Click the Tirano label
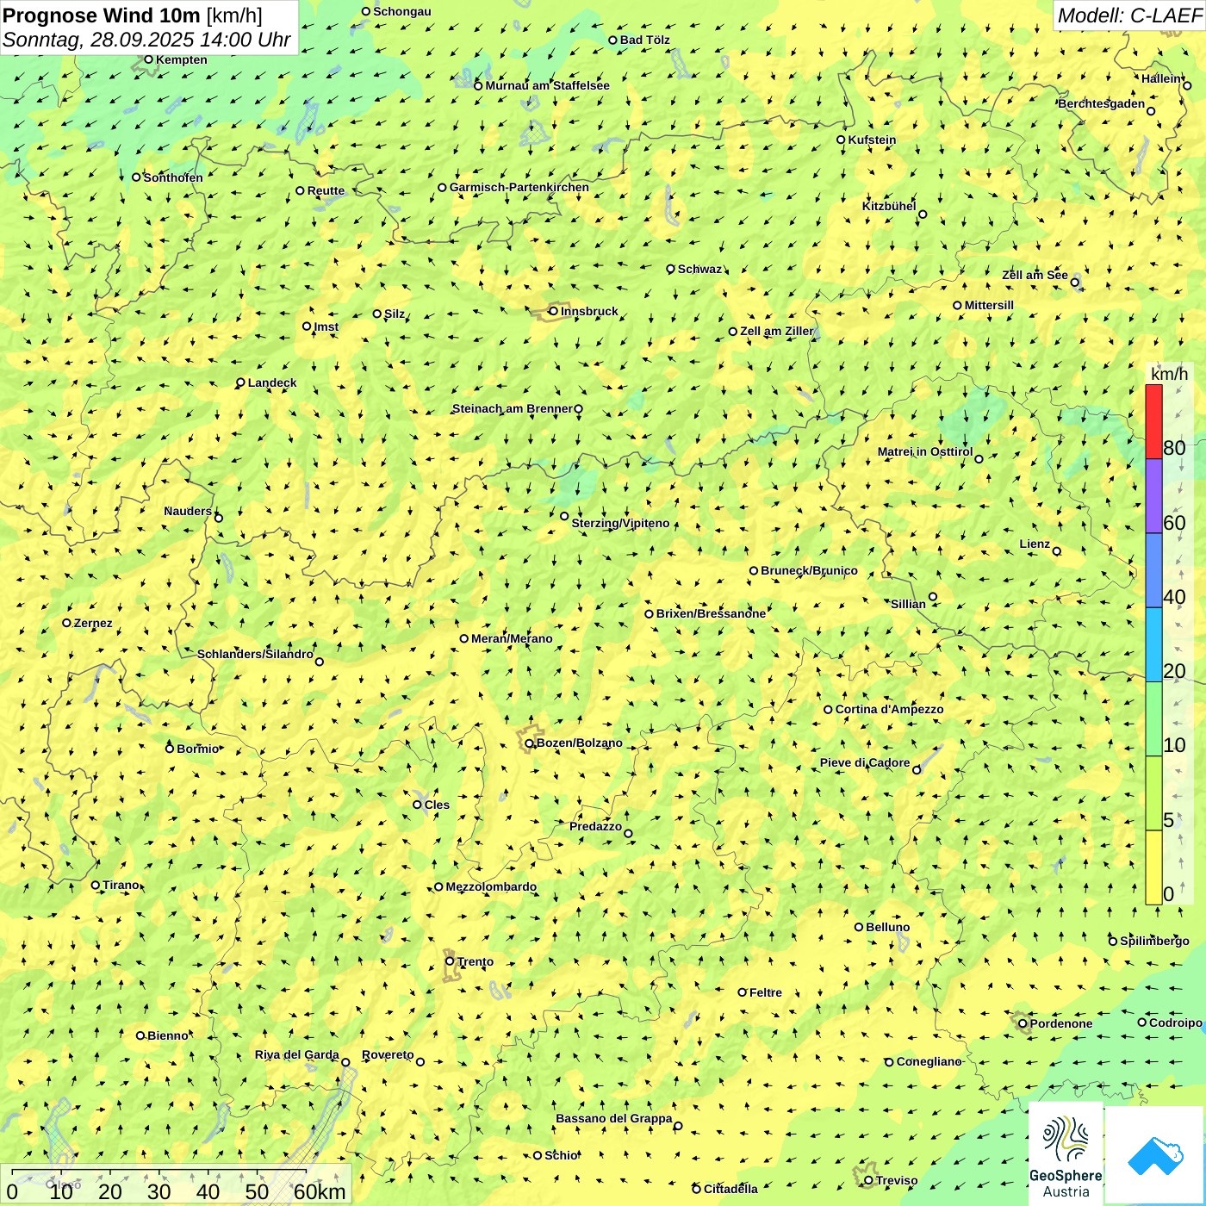1206x1206 pixels. coord(121,885)
